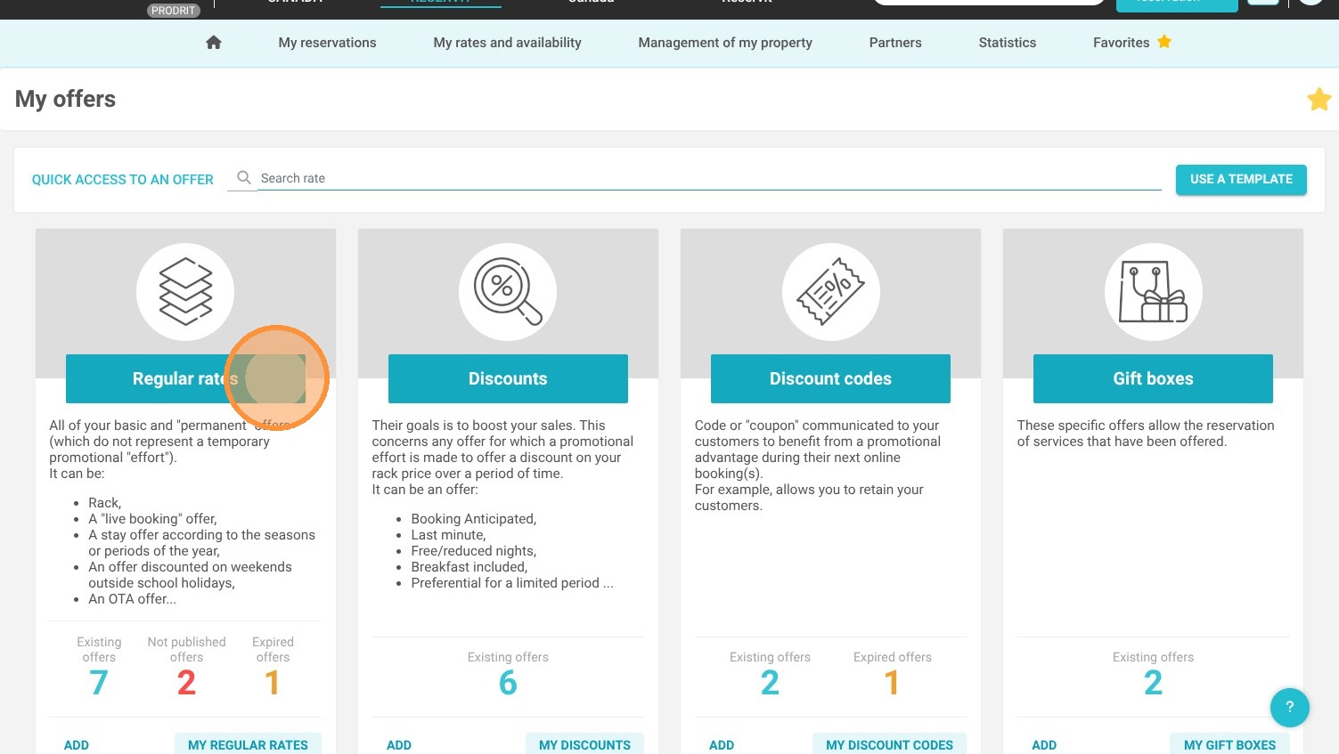Screen dimensions: 1339x754
Task: Click the star next to Favorites
Action: pyautogui.click(x=1164, y=42)
